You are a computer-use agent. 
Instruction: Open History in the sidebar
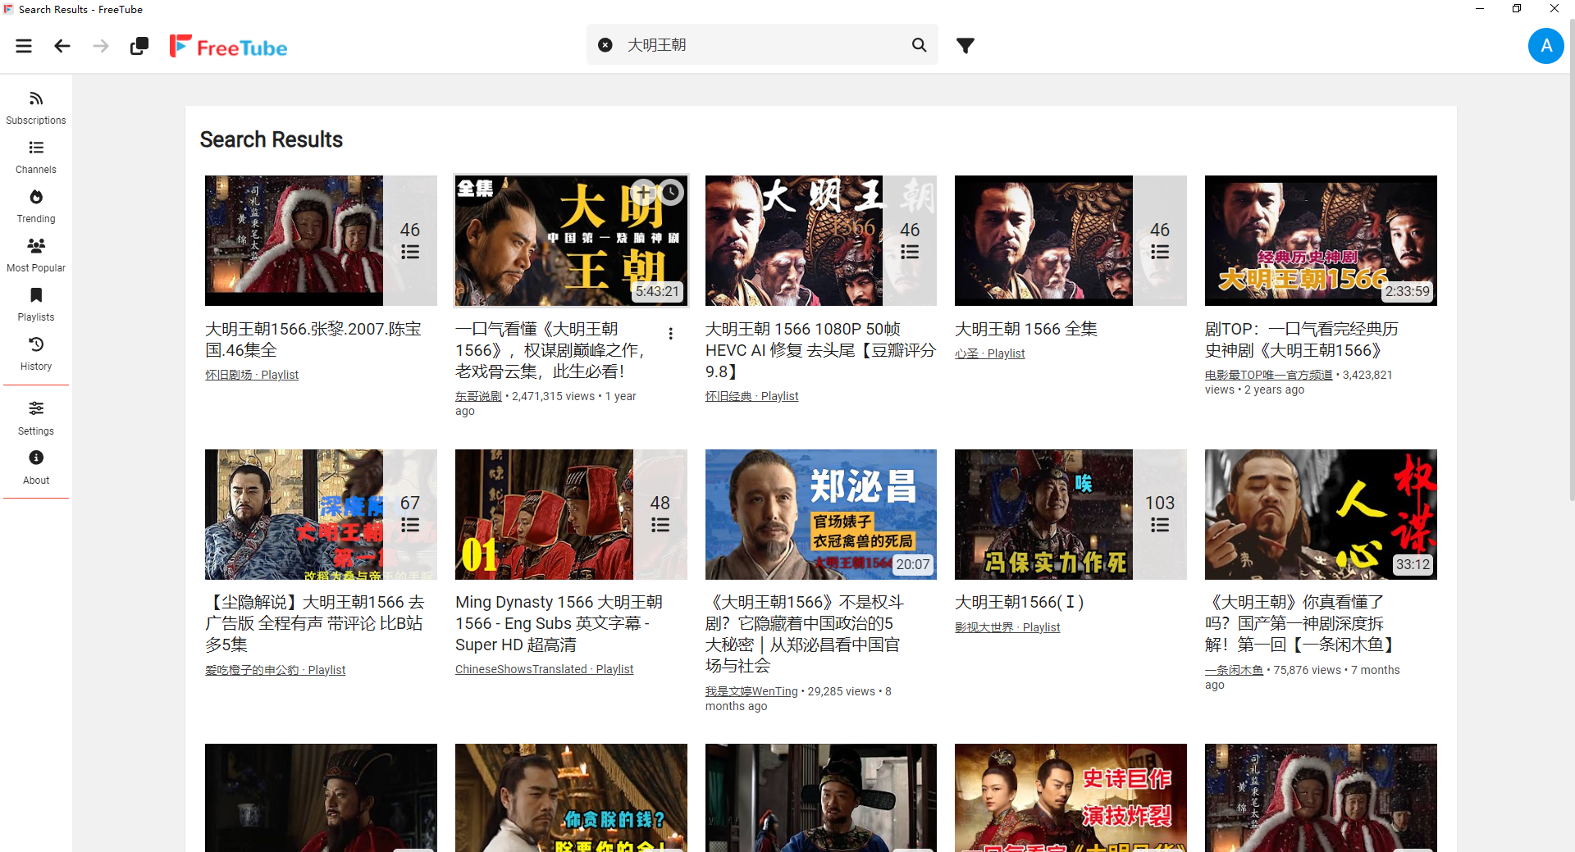tap(36, 354)
